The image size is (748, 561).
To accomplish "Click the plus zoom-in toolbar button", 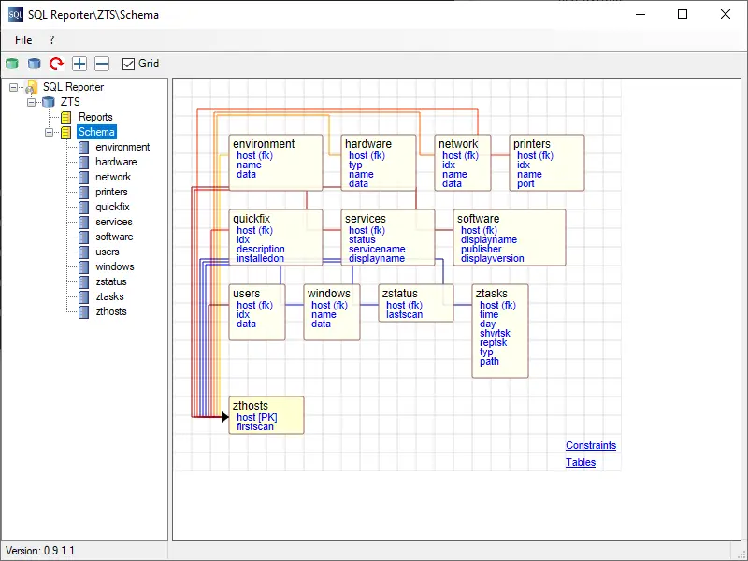I will (79, 64).
